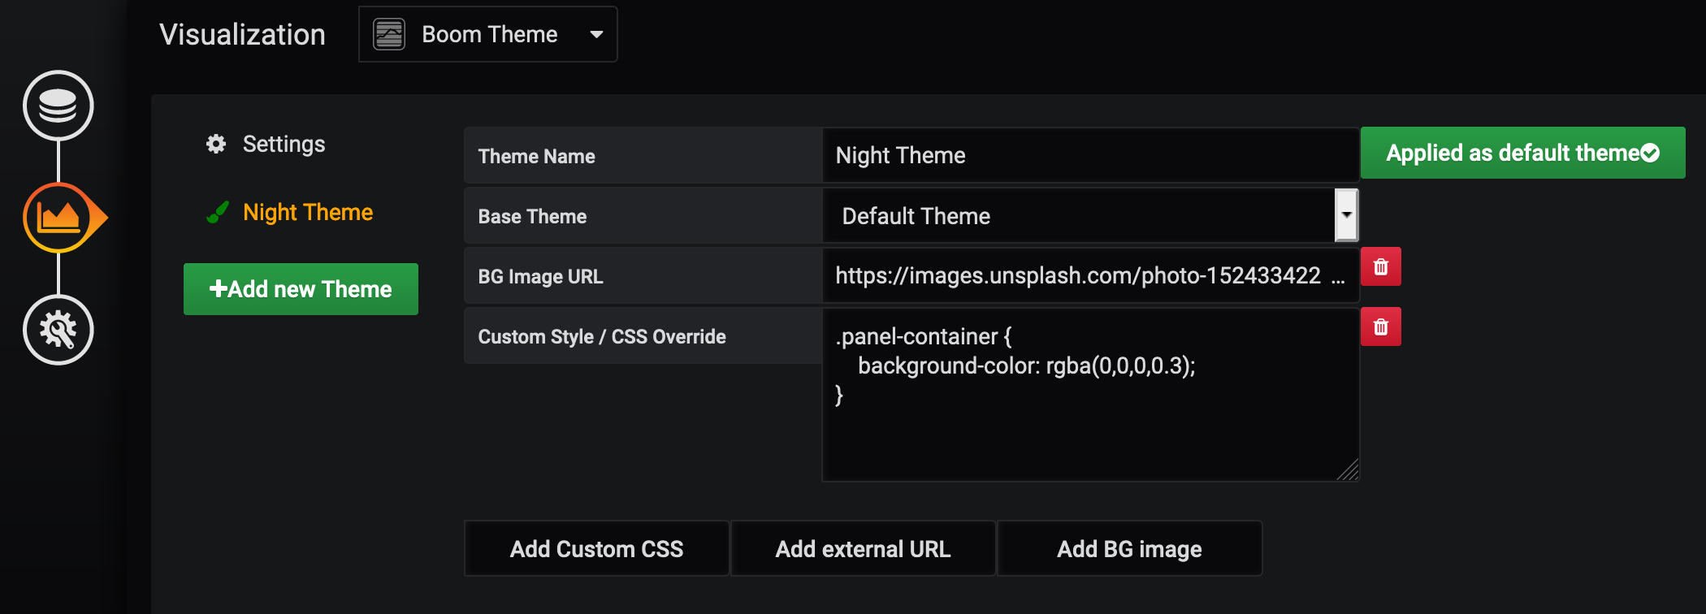
Task: Click inside the CSS Override text area
Action: tap(1089, 430)
